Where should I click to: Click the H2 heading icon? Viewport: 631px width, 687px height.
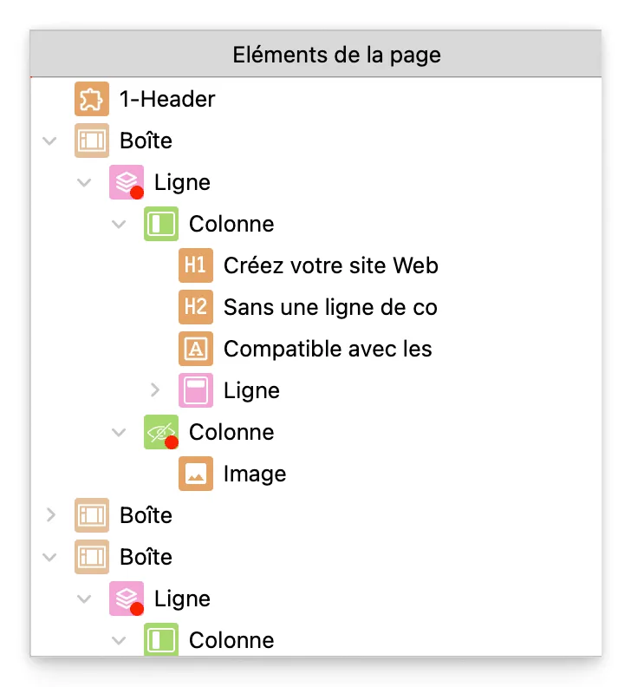(195, 307)
